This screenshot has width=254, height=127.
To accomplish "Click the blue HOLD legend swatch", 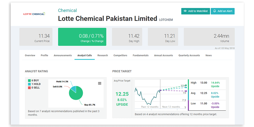I will pyautogui.click(x=29, y=84).
